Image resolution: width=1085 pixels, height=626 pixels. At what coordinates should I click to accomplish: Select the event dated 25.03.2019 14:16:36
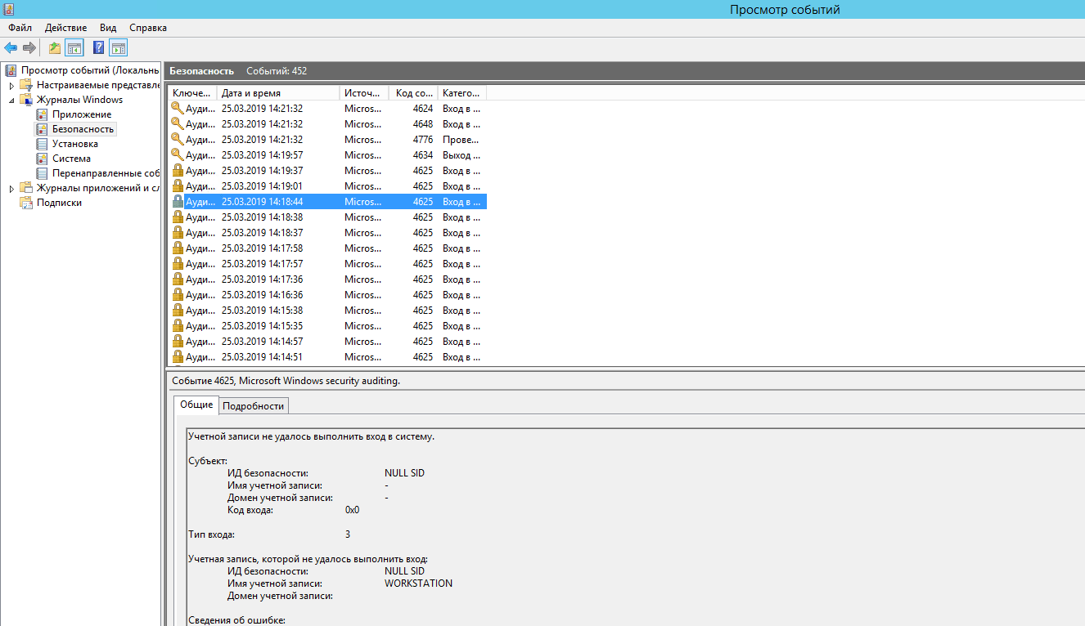click(x=327, y=294)
